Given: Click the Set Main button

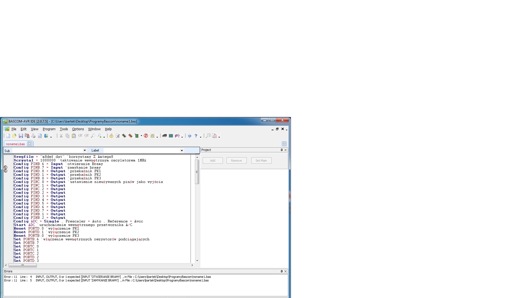Looking at the screenshot, I should tap(261, 161).
